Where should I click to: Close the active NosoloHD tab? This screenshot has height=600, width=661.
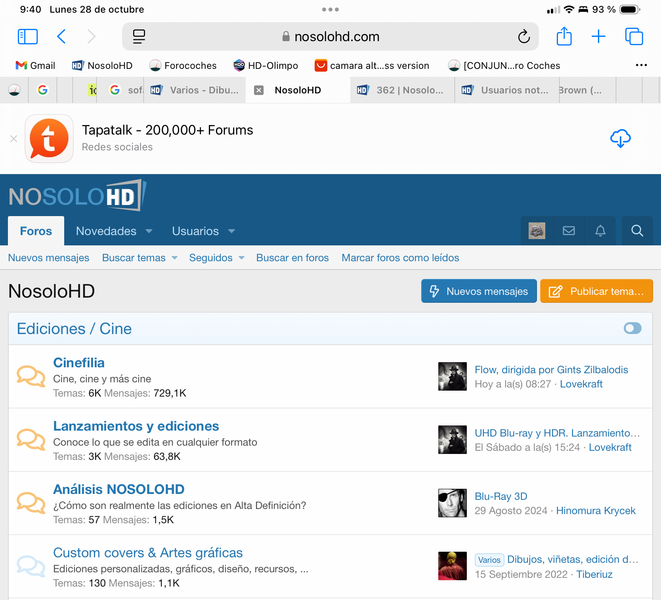coord(259,90)
